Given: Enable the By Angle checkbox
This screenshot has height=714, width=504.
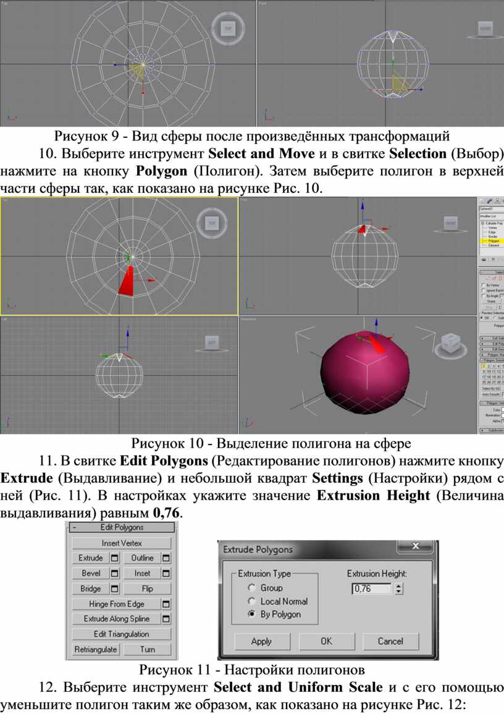Looking at the screenshot, I should pos(483,296).
